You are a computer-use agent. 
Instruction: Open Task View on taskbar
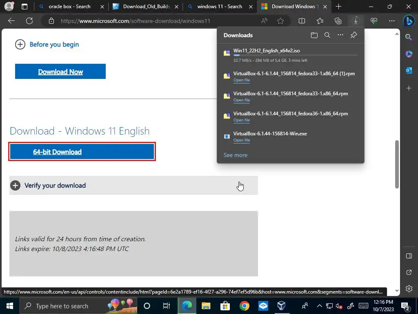(x=167, y=306)
